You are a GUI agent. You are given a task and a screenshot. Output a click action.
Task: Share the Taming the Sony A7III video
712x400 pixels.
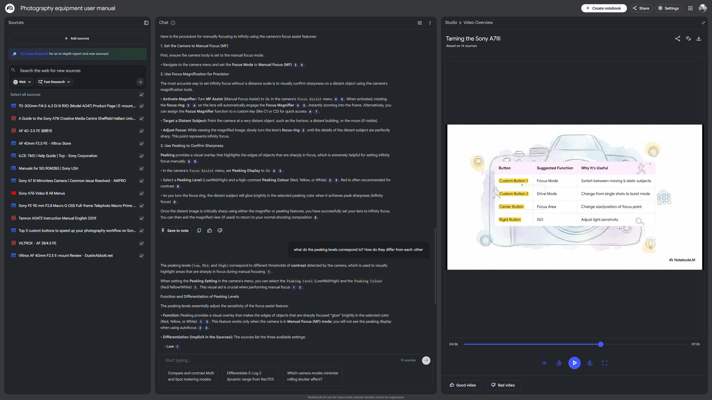point(677,39)
